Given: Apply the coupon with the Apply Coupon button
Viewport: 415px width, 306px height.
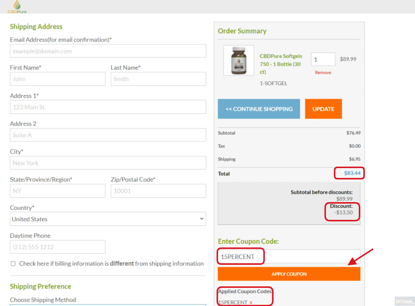Looking at the screenshot, I should tap(289, 274).
